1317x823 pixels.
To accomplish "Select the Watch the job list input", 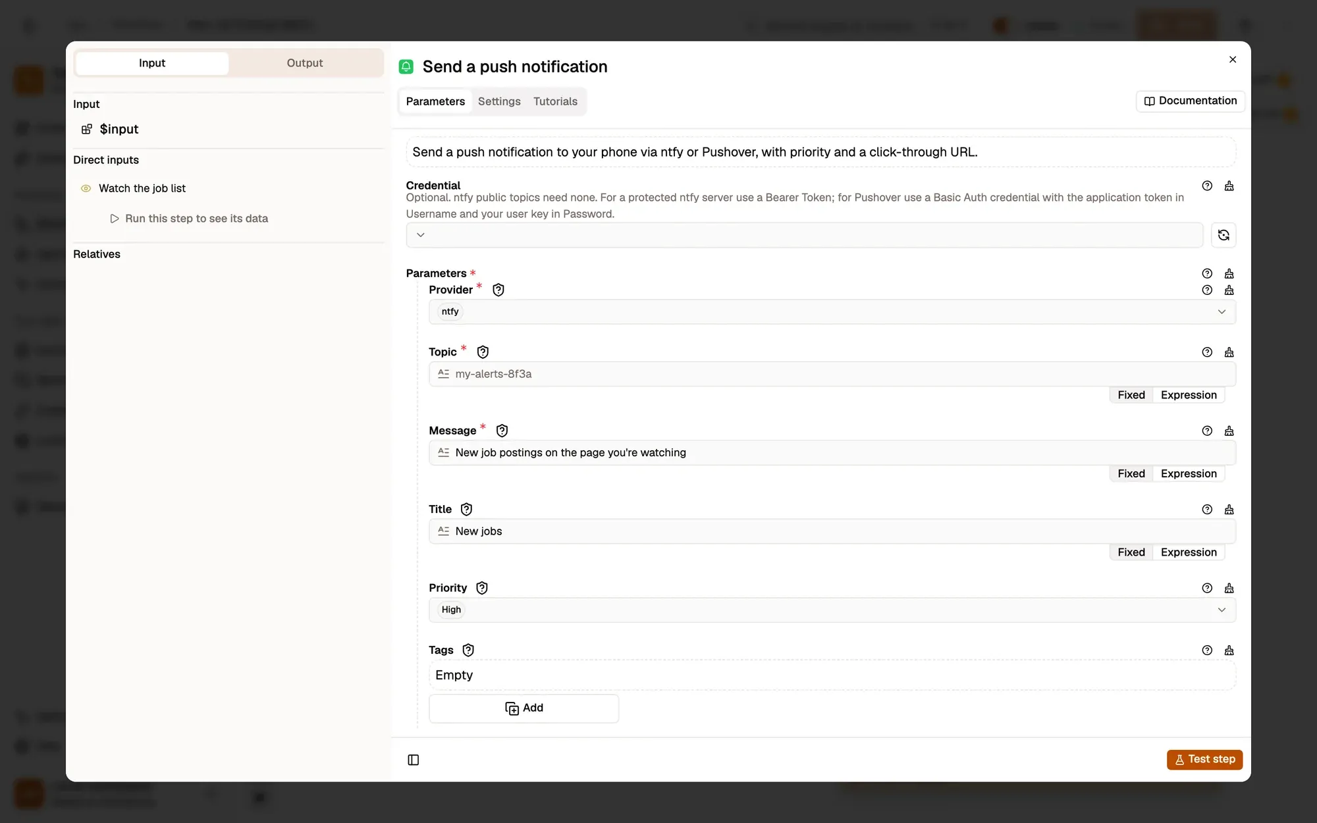I will pos(142,188).
